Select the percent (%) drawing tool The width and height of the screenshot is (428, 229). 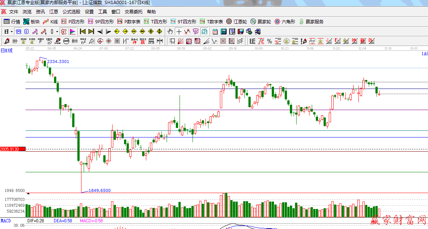(269, 41)
